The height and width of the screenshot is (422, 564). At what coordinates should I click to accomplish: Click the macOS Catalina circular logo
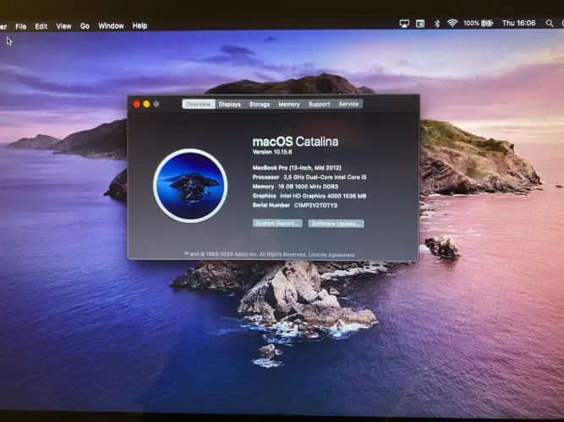click(190, 186)
